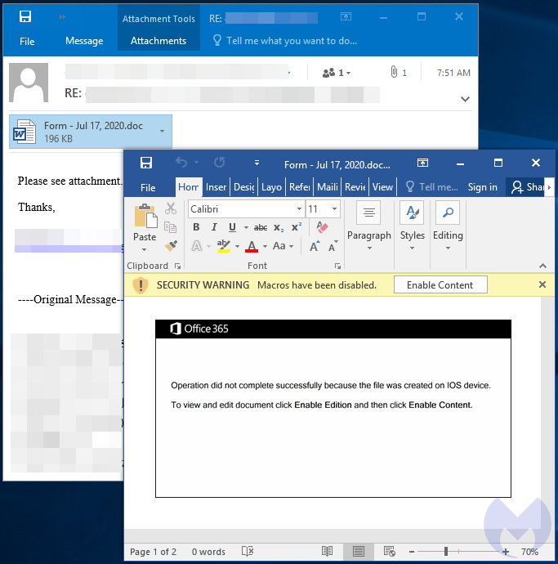Save the Word document via toolbar
Image resolution: width=558 pixels, height=564 pixels.
(x=146, y=163)
